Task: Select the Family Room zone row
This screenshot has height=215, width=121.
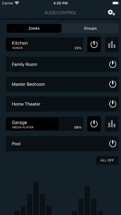Action: [x=62, y=64]
